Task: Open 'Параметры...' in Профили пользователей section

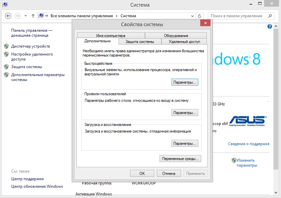Action: coord(185,113)
